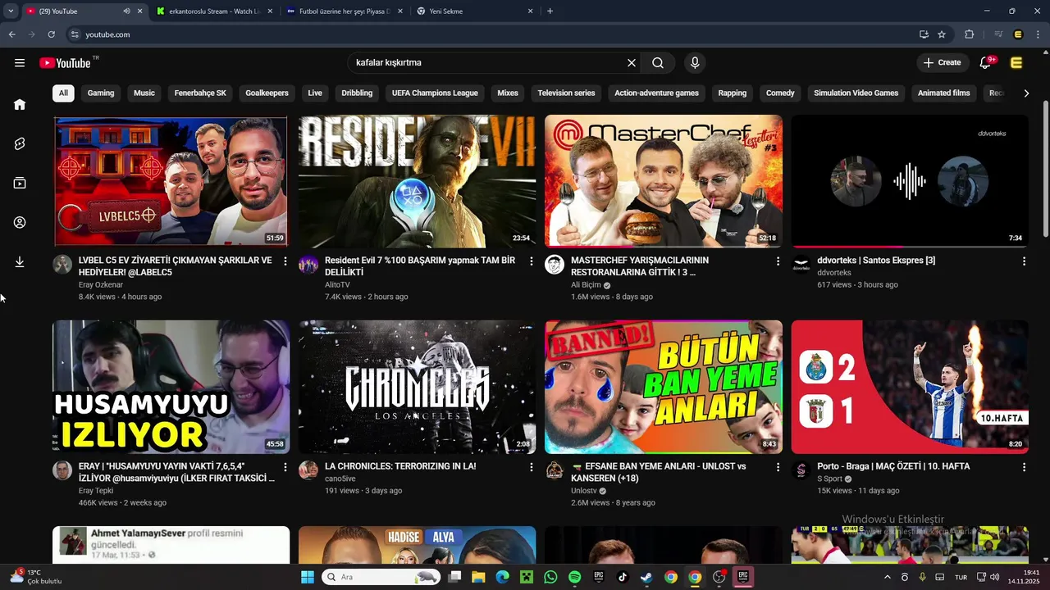
Task: Open options menu for Efsane Ban Yeme video
Action: tap(778, 466)
